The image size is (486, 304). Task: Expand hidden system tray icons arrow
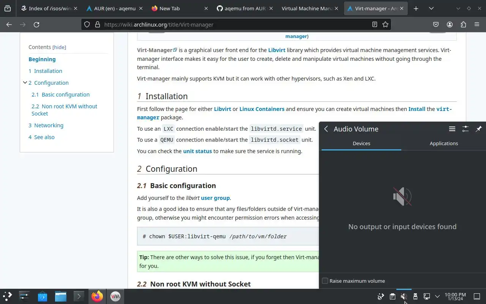pyautogui.click(x=437, y=296)
